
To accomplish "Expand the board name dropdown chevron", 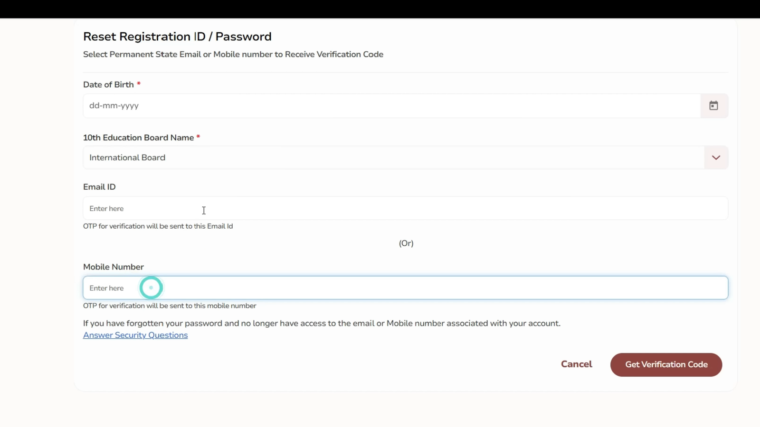I will (x=716, y=158).
